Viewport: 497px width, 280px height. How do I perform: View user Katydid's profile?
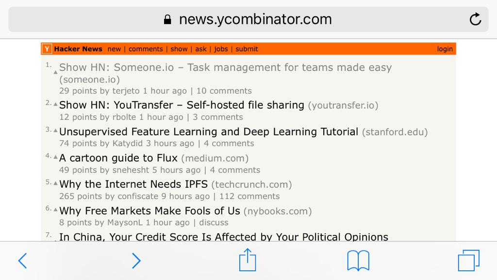128,144
